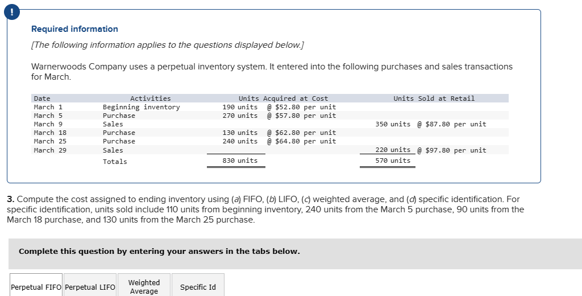Open the Specific Id tab

pyautogui.click(x=198, y=285)
